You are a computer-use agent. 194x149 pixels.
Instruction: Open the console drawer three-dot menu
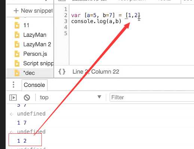pyautogui.click(x=13, y=85)
